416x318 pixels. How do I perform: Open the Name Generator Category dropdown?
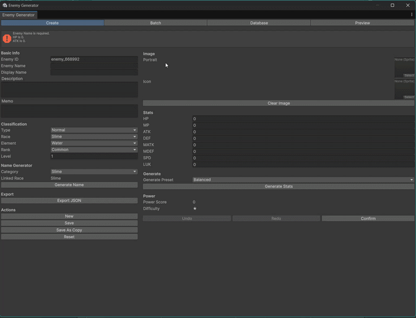coord(94,171)
